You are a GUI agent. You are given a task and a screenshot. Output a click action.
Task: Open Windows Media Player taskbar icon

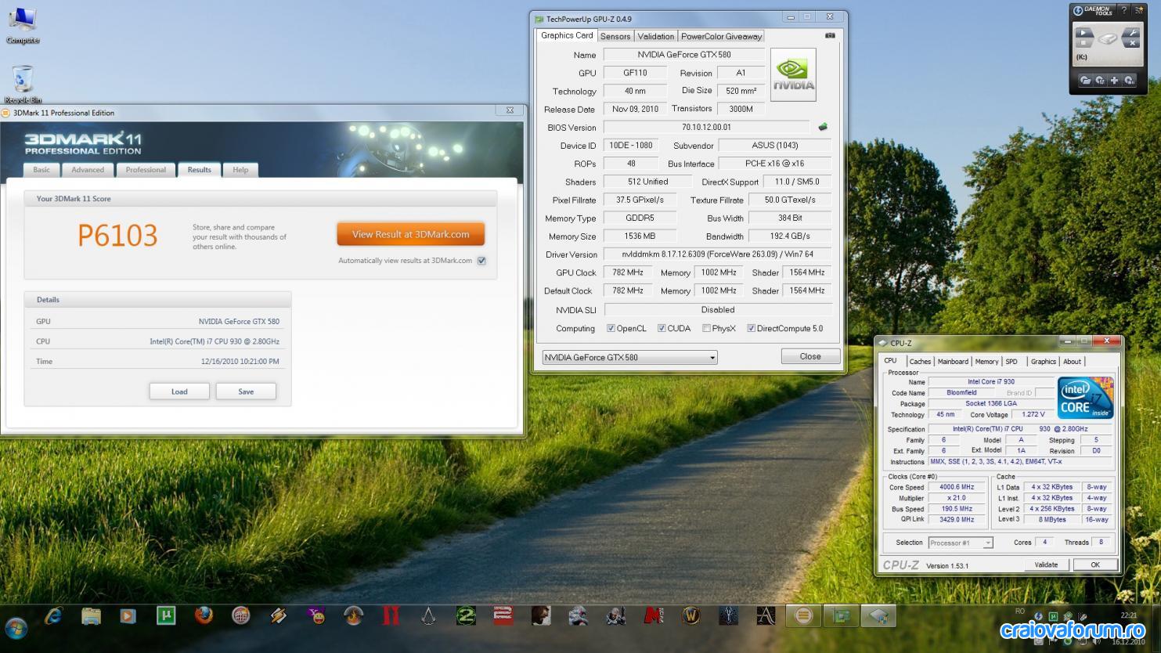[x=128, y=616]
